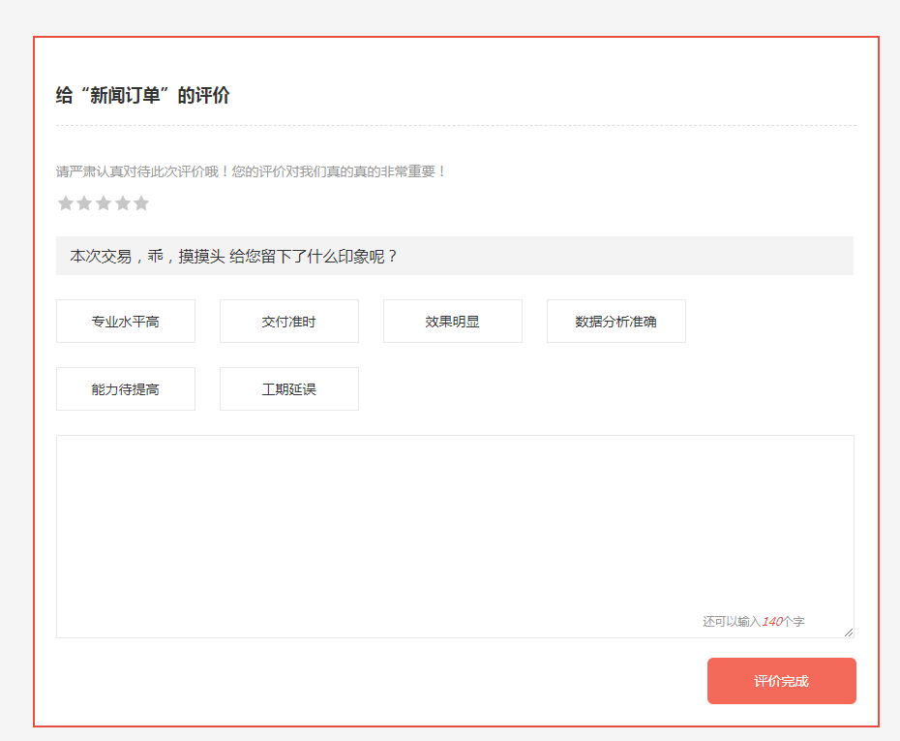Click the 给“新闻订单”的评价 heading
900x741 pixels.
pos(143,96)
